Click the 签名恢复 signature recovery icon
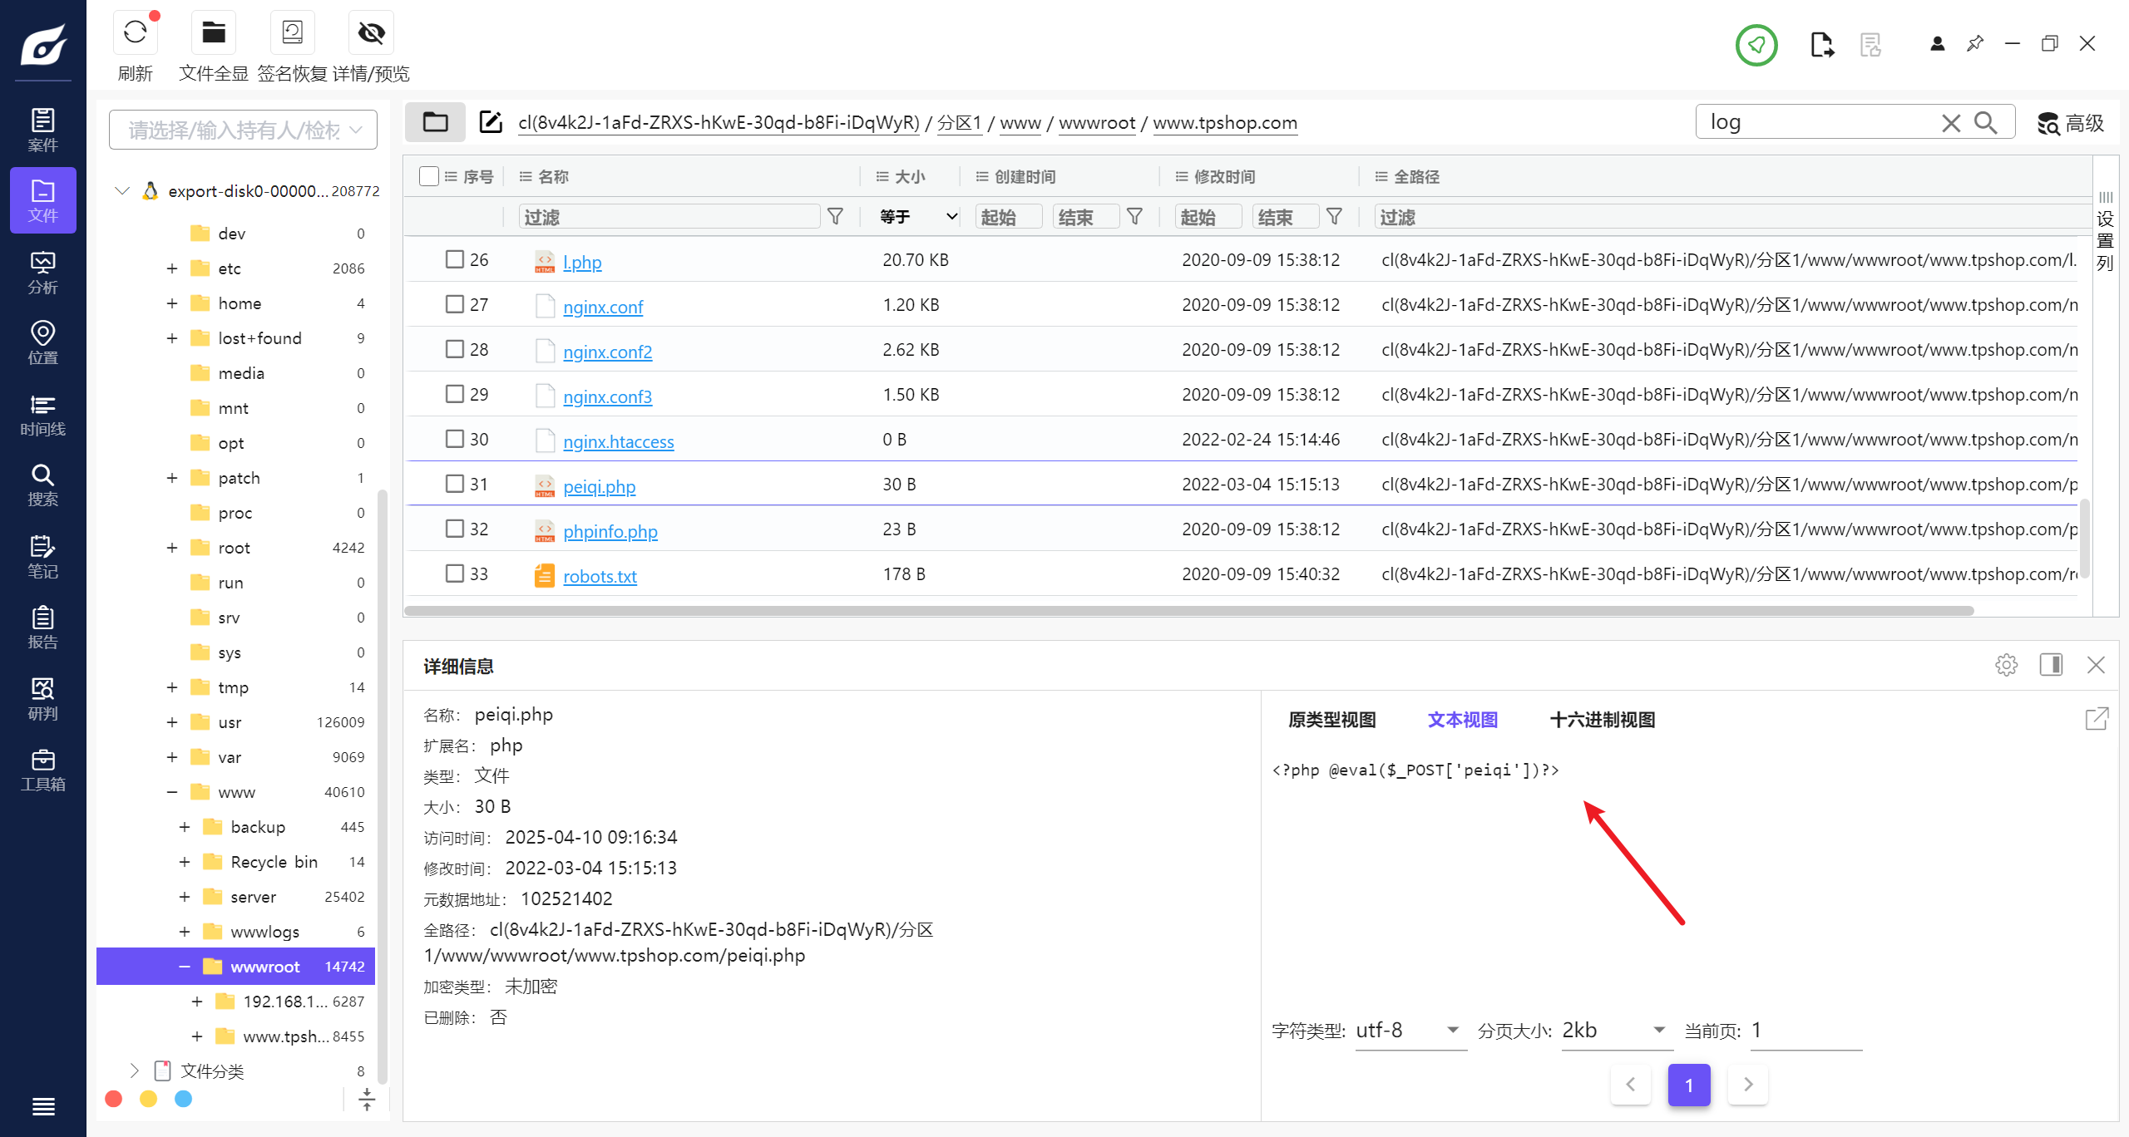2129x1137 pixels. (292, 33)
